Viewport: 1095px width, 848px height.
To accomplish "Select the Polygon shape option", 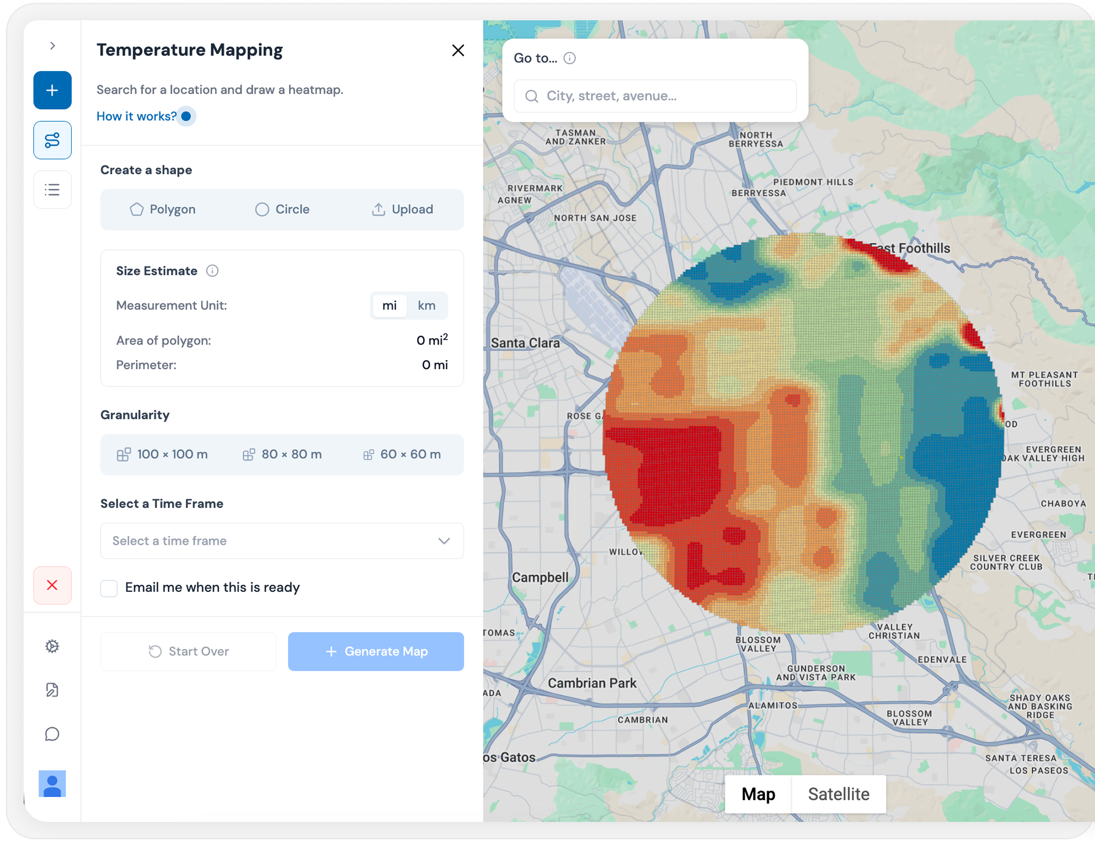I will [162, 210].
